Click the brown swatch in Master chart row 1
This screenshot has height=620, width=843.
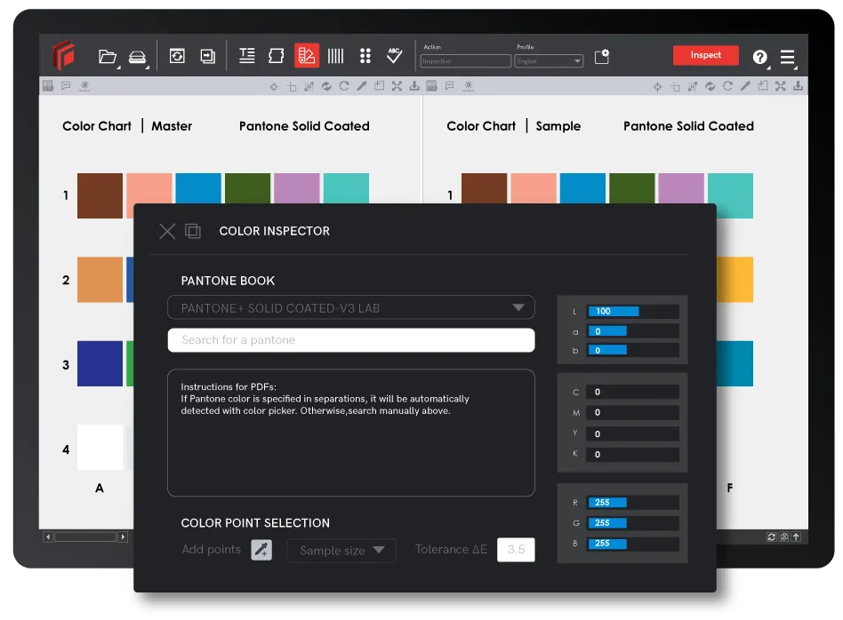[100, 195]
